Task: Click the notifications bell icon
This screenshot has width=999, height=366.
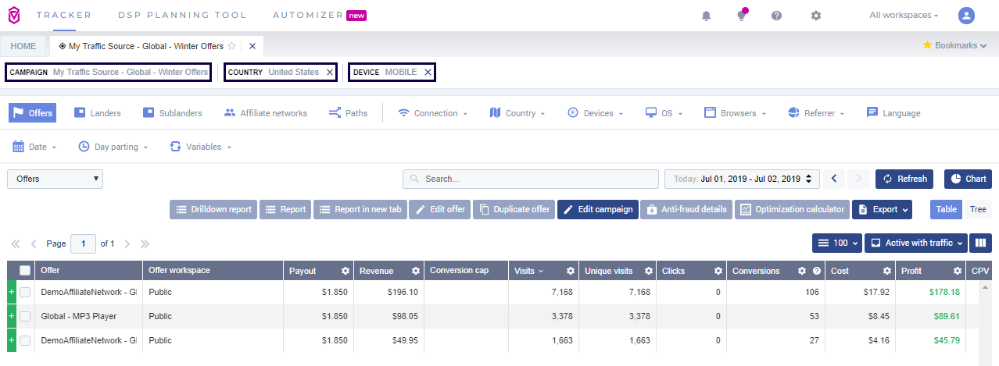Action: point(707,16)
